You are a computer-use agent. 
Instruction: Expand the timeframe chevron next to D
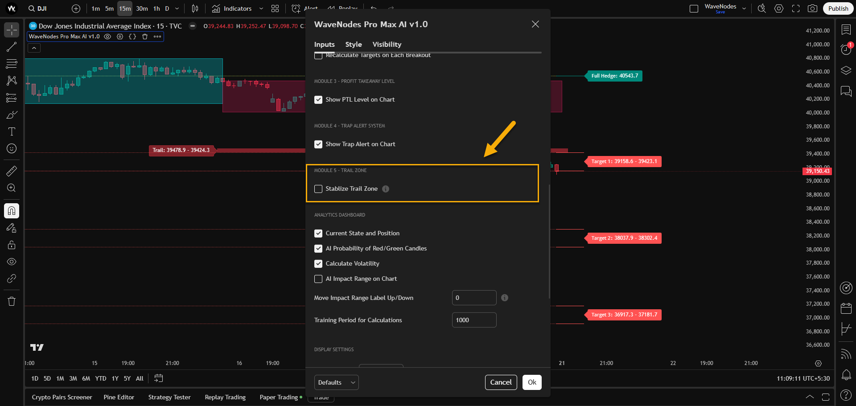pos(177,8)
